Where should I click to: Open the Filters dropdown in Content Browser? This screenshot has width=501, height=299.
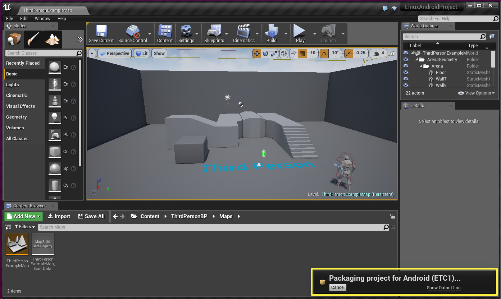[25, 227]
